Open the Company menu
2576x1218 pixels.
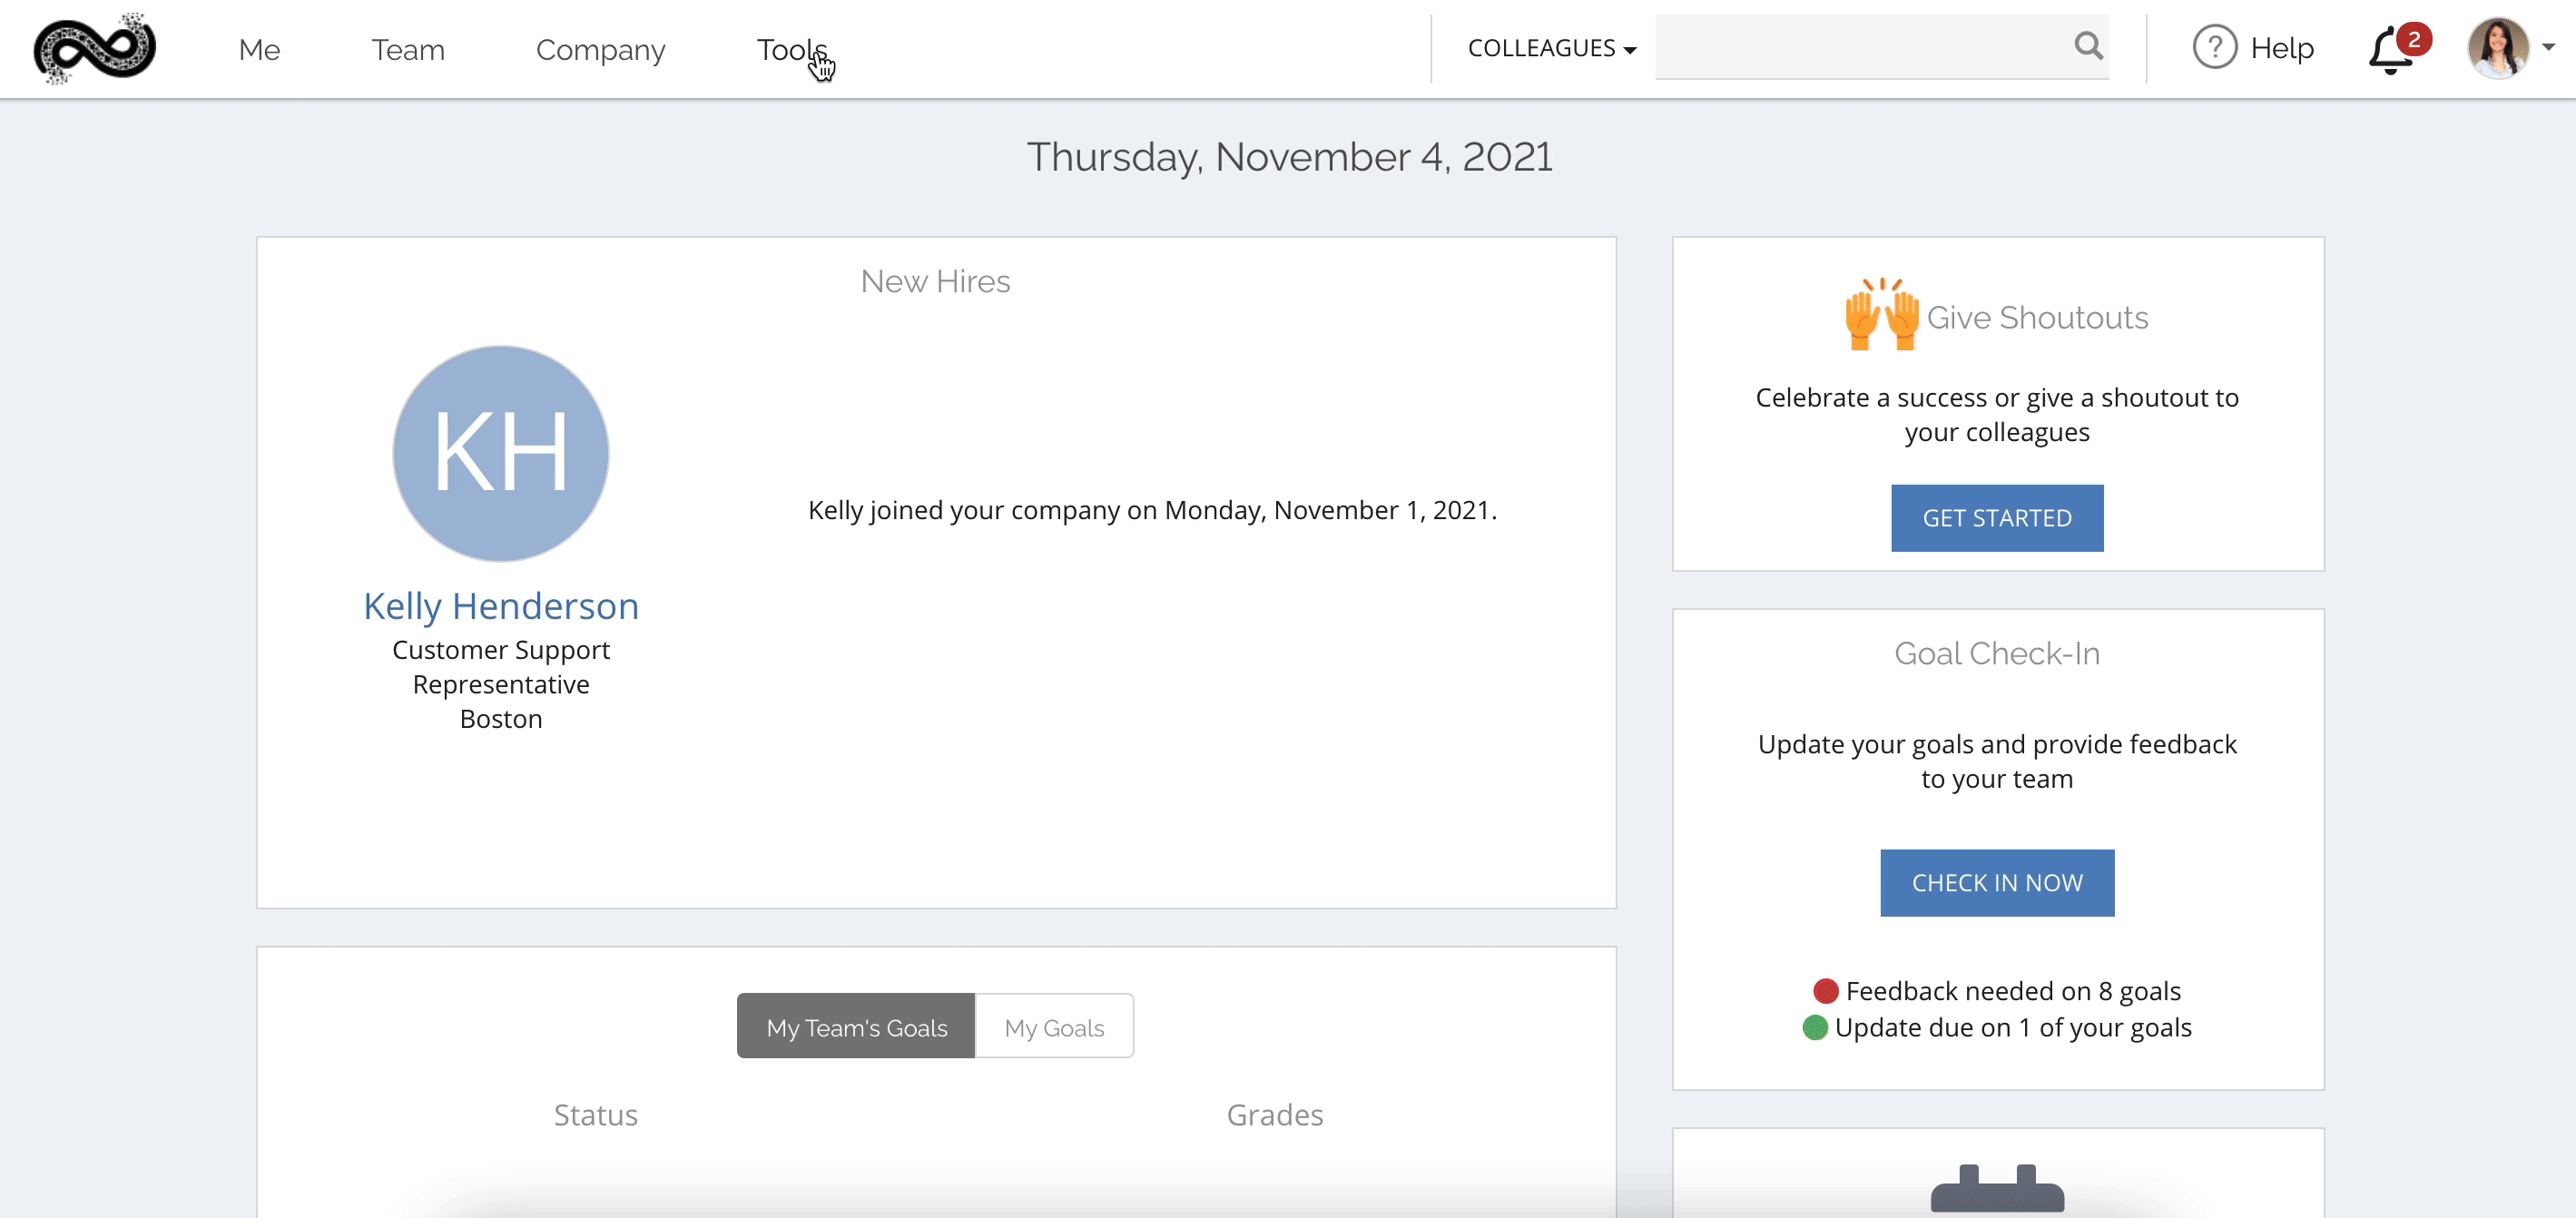click(x=600, y=49)
